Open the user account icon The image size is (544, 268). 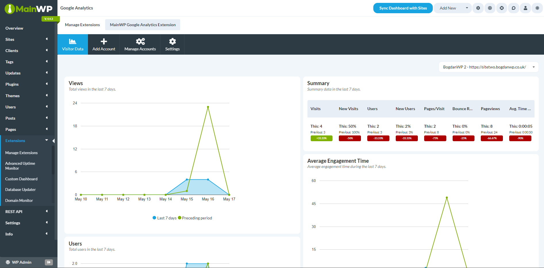(526, 8)
